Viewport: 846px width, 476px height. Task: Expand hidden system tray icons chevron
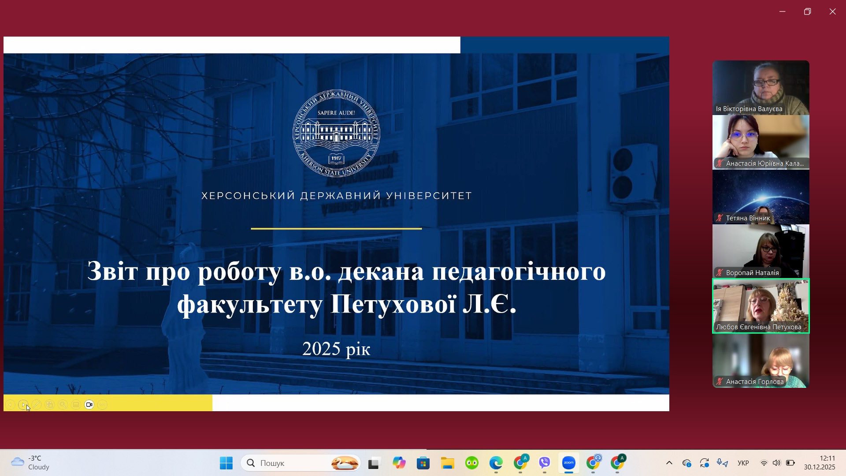(x=669, y=463)
